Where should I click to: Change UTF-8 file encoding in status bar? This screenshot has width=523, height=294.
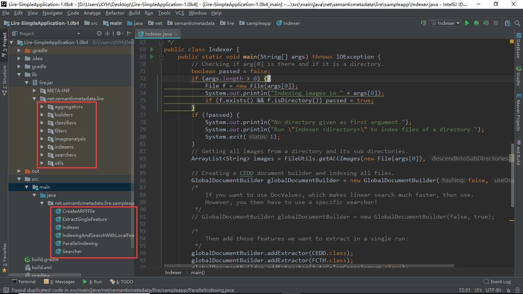(493, 290)
